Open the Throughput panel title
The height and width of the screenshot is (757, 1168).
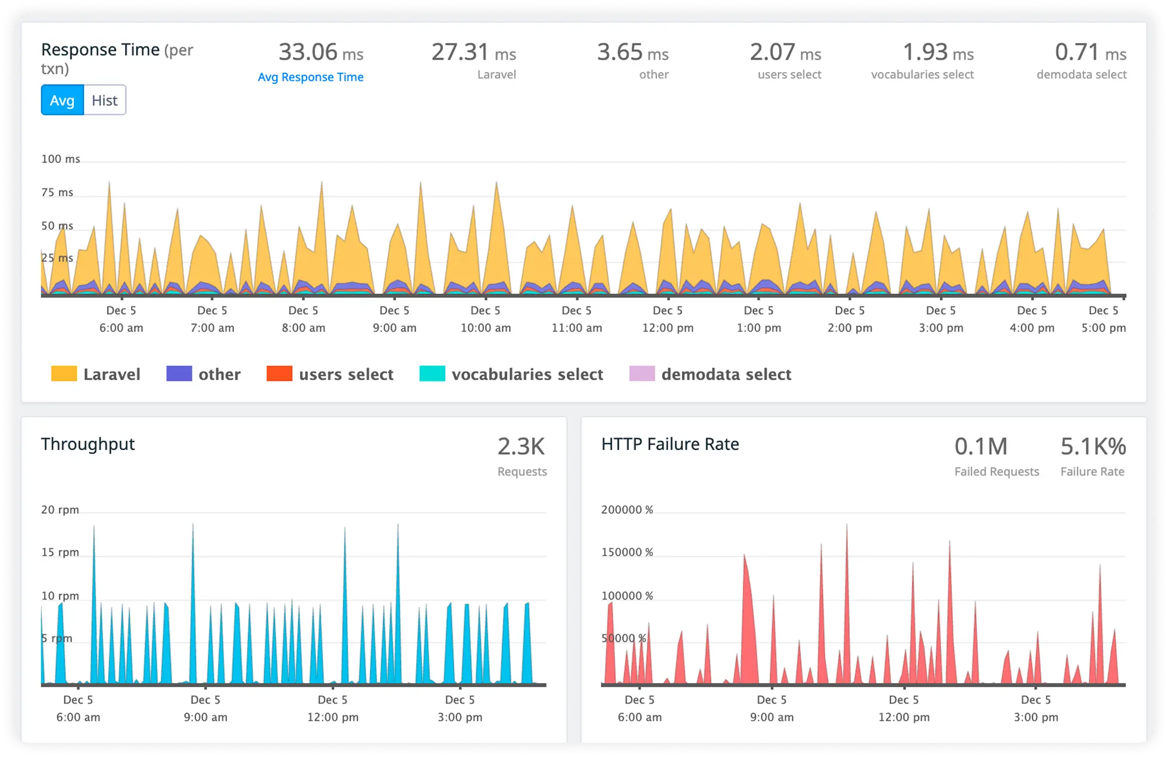[88, 444]
